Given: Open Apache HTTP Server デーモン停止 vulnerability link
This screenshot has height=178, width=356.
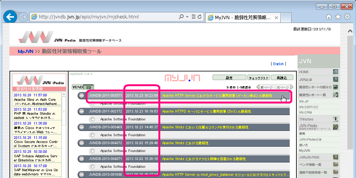Looking at the screenshot, I should pyautogui.click(x=217, y=96).
